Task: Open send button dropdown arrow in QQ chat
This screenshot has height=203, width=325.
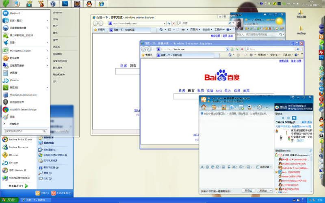Action: (271, 190)
